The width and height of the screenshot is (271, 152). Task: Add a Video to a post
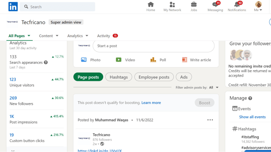click(125, 60)
